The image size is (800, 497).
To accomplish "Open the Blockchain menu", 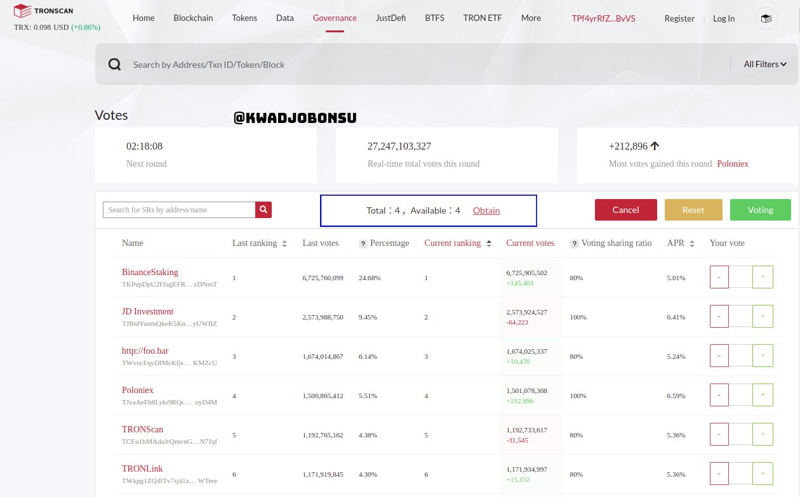I will 193,18.
